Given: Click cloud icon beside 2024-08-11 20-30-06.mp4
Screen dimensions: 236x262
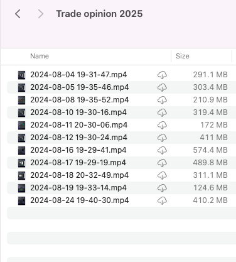Looking at the screenshot, I should pos(162,125).
